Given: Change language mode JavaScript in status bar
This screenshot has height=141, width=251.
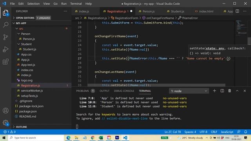Looking at the screenshot, I should [x=227, y=132].
